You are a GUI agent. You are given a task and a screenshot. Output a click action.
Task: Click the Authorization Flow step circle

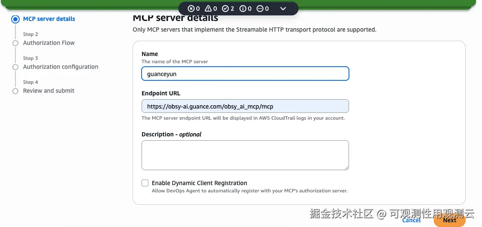tap(15, 43)
